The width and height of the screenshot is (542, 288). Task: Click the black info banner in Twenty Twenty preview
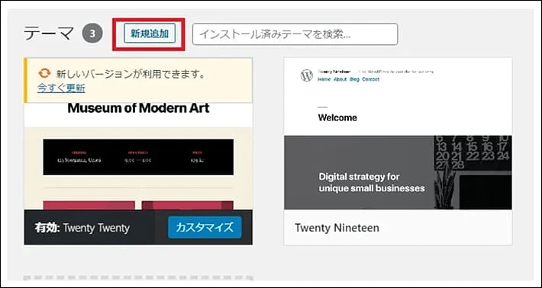coord(138,157)
